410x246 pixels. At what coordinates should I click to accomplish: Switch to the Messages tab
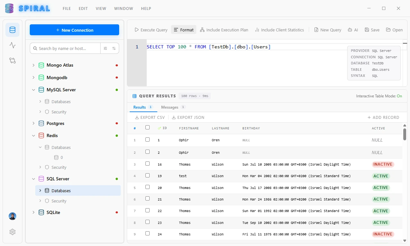[173, 107]
